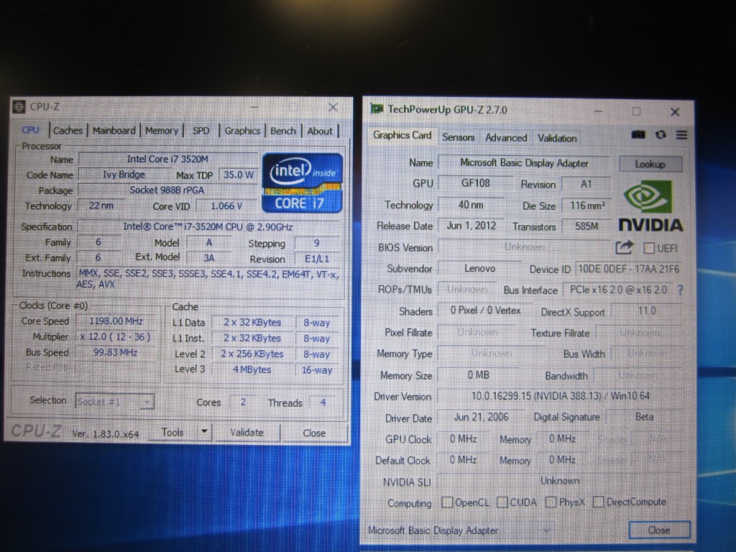Viewport: 736px width, 552px height.
Task: Toggle the DirectCompute checkbox
Action: (x=598, y=502)
